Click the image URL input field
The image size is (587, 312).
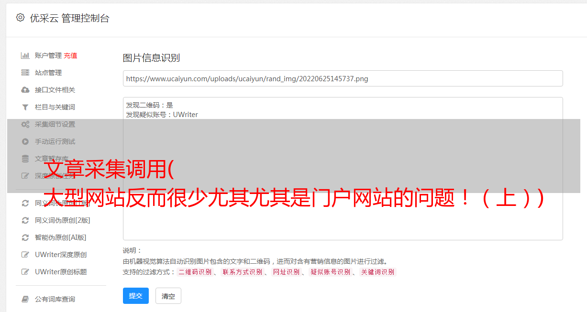coord(343,78)
